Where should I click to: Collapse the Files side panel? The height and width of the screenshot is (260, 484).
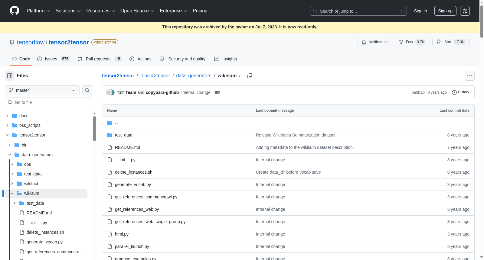click(10, 76)
